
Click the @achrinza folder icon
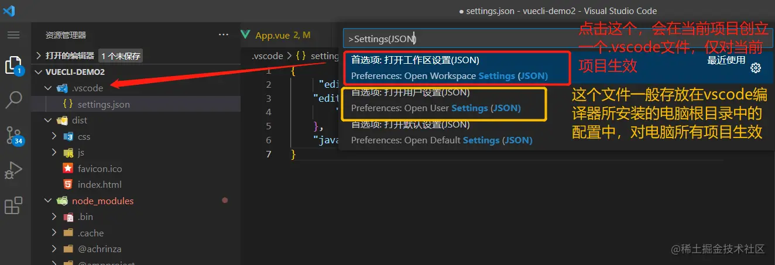[x=68, y=249]
